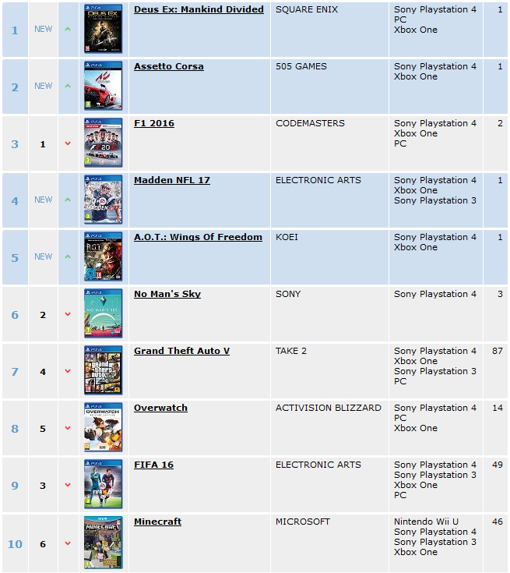Image resolution: width=510 pixels, height=573 pixels.
Task: Select the Overwatch box art thumbnail
Action: point(104,427)
